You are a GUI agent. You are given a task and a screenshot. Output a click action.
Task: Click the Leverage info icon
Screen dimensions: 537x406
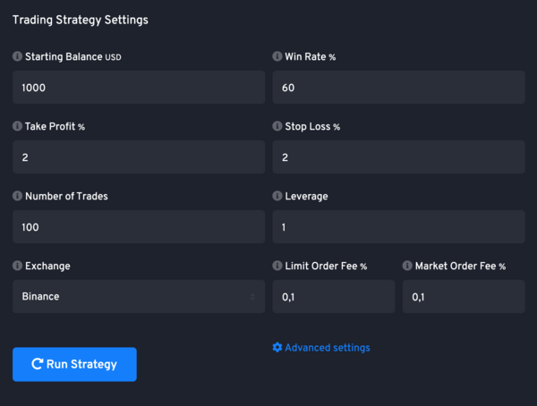(x=277, y=196)
